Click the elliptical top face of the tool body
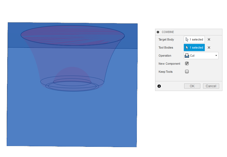Screen dimensions: 227x157 point(72,35)
